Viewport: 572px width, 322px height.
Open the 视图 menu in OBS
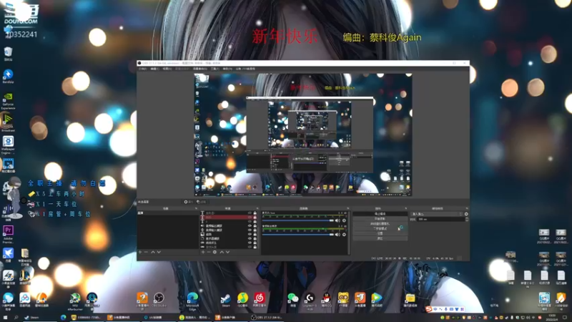[167, 69]
